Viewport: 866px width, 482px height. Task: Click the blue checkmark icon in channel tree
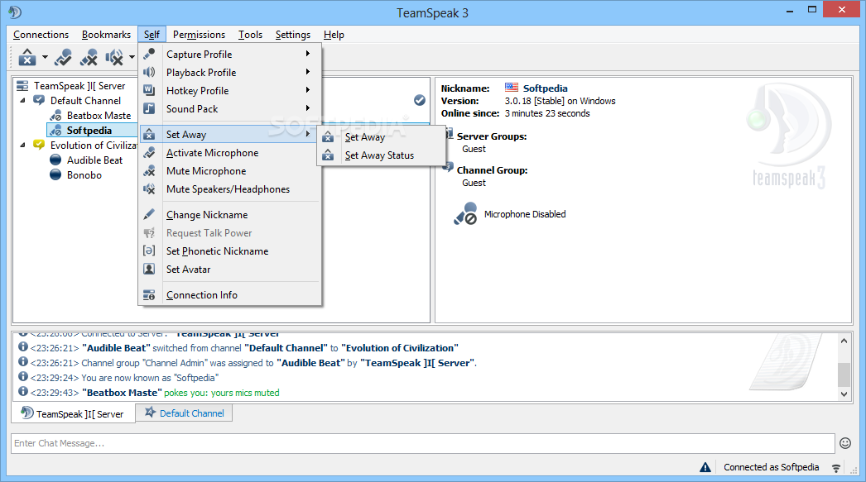point(420,100)
